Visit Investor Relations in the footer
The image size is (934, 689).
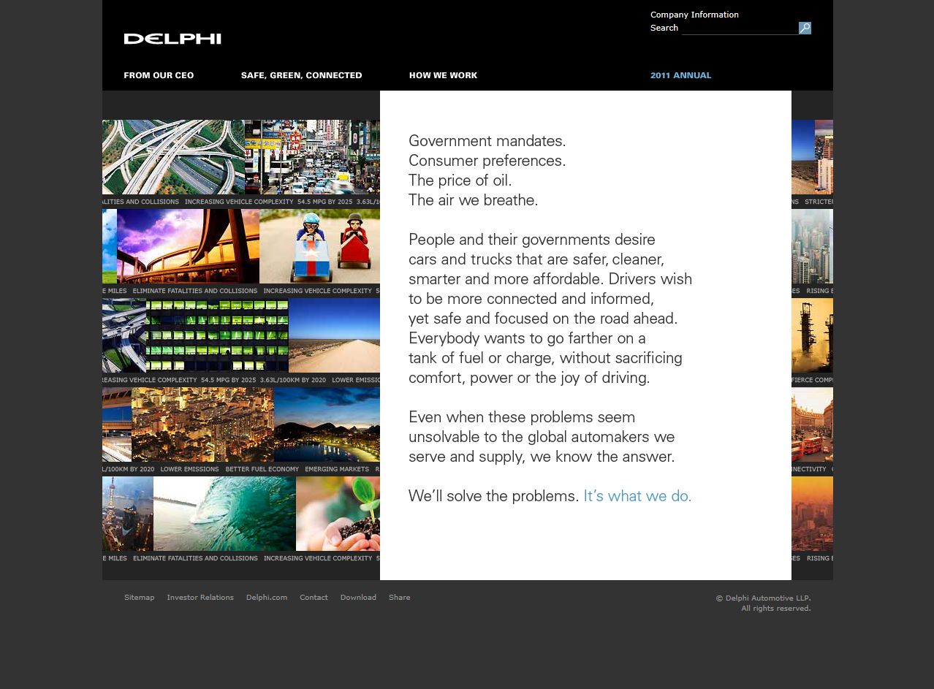pyautogui.click(x=200, y=597)
